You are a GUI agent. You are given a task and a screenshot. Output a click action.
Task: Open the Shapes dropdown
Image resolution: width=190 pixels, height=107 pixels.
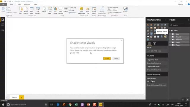[72, 12]
